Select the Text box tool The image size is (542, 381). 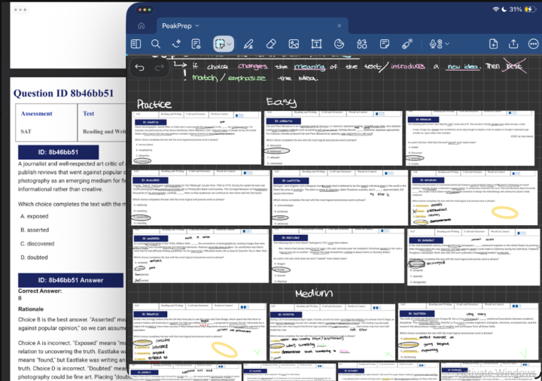coord(316,44)
